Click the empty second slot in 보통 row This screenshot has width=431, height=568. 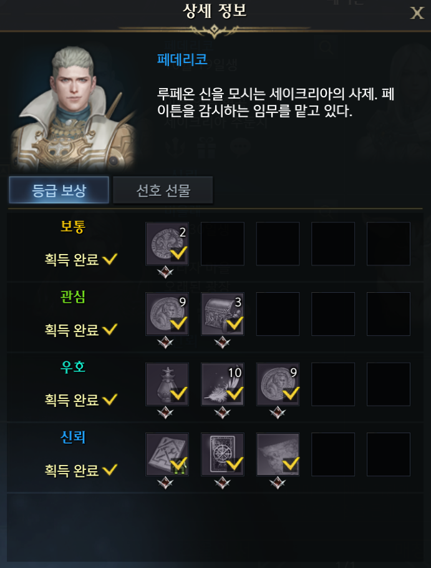(223, 244)
